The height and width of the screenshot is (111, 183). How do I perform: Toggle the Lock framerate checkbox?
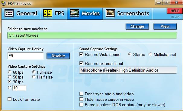10,99
